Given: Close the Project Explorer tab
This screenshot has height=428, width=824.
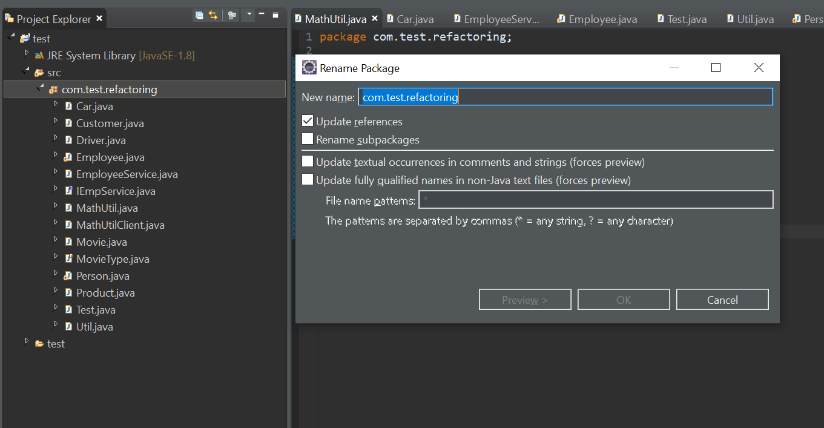Looking at the screenshot, I should 99,19.
